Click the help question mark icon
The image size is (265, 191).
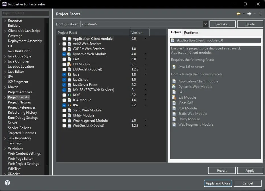[x=7, y=183]
